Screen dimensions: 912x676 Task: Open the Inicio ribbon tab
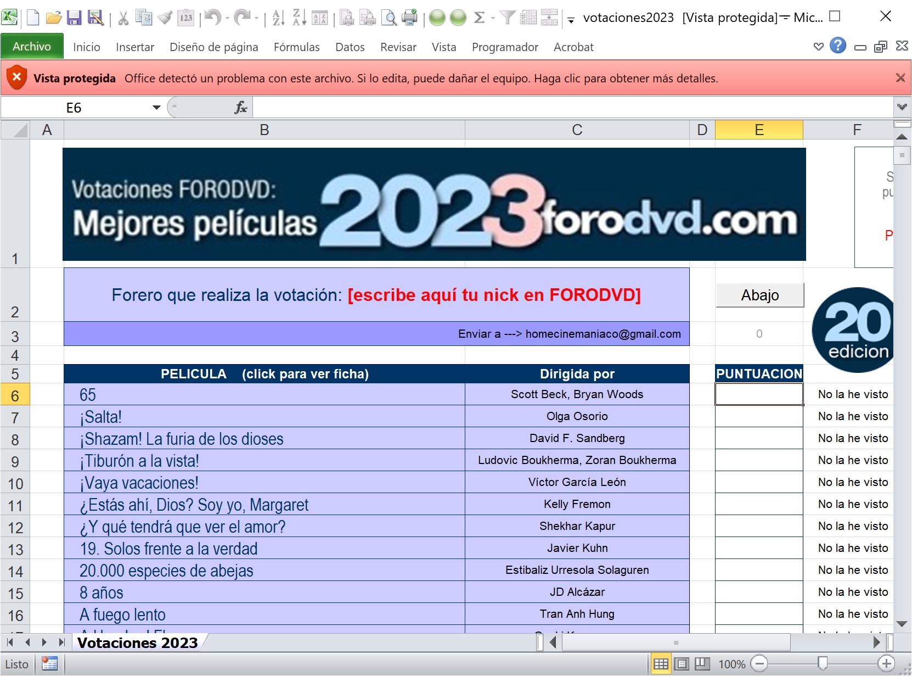click(87, 47)
